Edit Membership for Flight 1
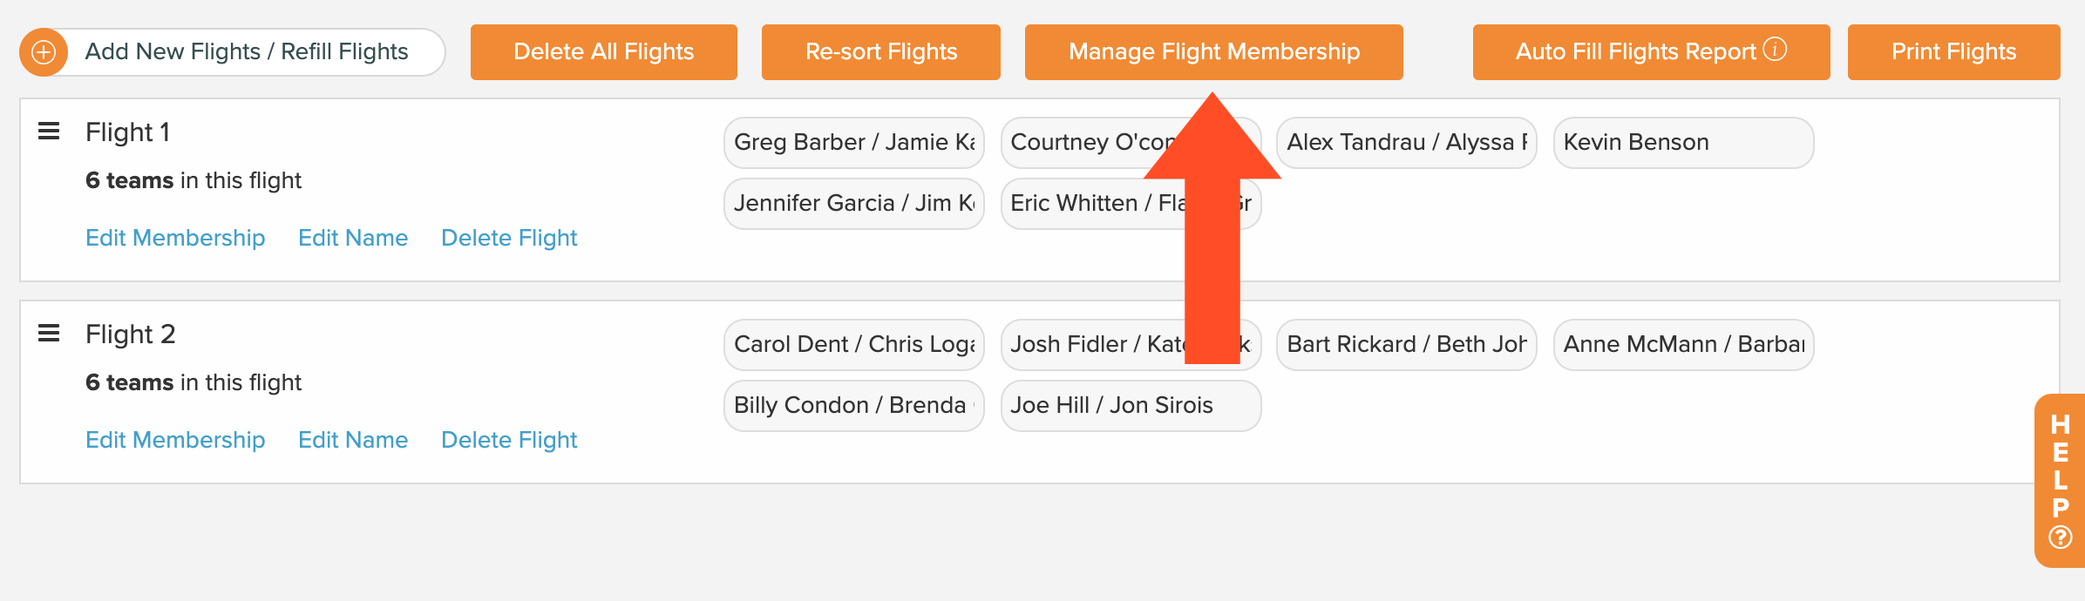The image size is (2085, 601). point(175,238)
